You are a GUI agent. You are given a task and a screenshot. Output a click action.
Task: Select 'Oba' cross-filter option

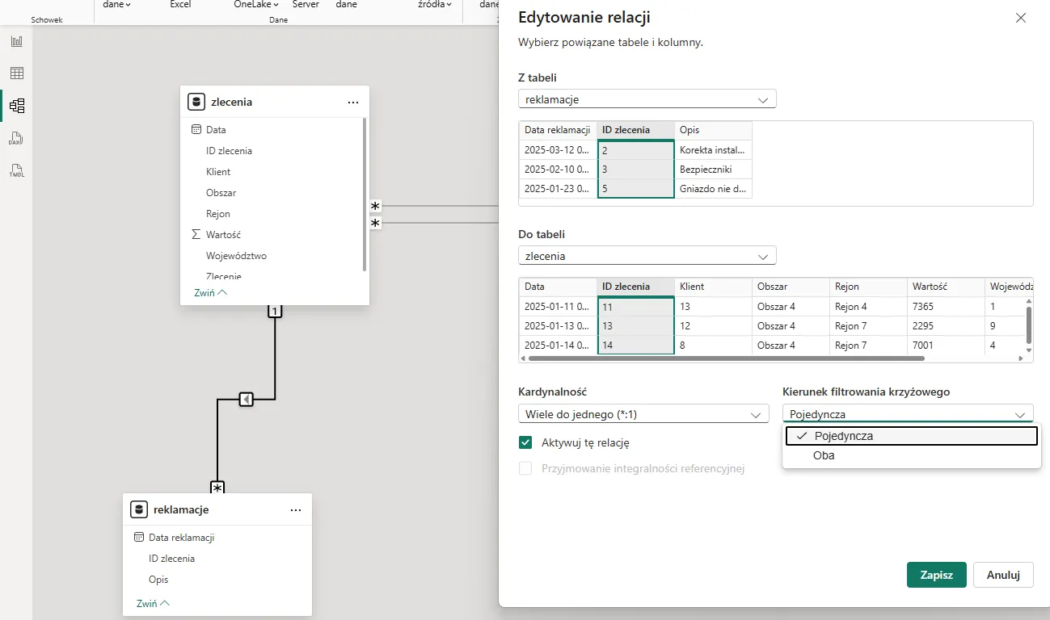tap(824, 455)
